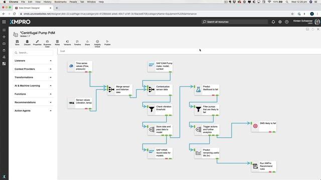Expand the Recommendations category
The height and width of the screenshot is (180, 321).
(x=33, y=102)
